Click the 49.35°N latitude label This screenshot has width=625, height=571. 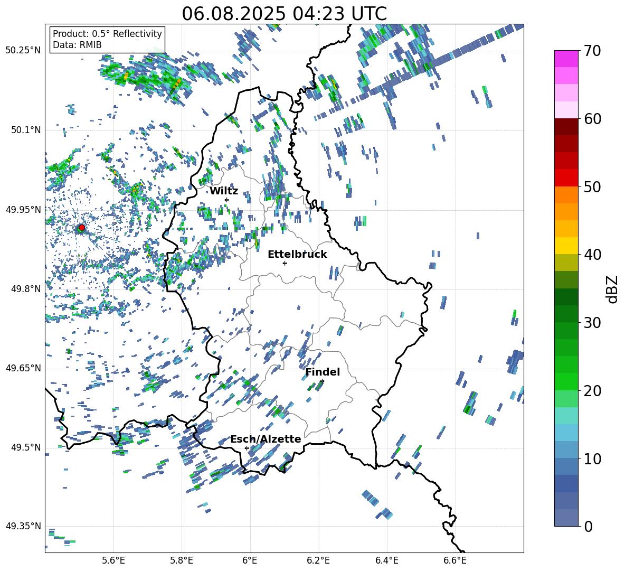coord(23,526)
